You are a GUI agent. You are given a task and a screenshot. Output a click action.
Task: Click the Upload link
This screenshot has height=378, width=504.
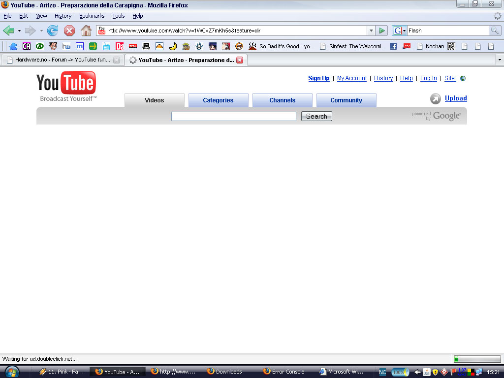point(456,98)
